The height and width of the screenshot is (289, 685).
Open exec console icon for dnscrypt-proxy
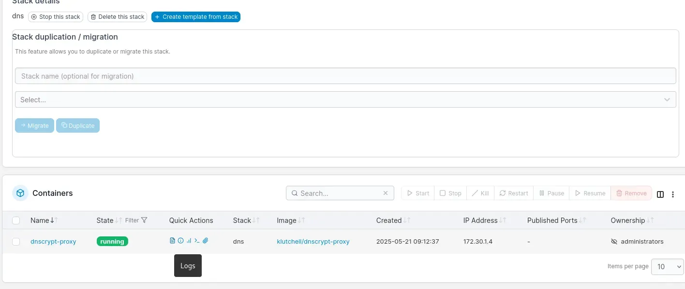point(197,240)
